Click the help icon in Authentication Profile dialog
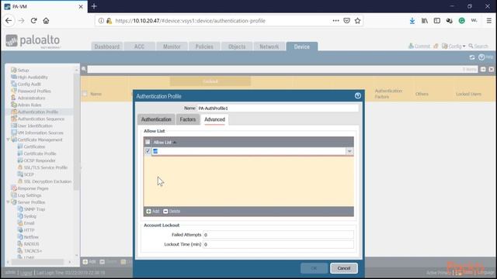The height and width of the screenshot is (279, 497). click(358, 96)
